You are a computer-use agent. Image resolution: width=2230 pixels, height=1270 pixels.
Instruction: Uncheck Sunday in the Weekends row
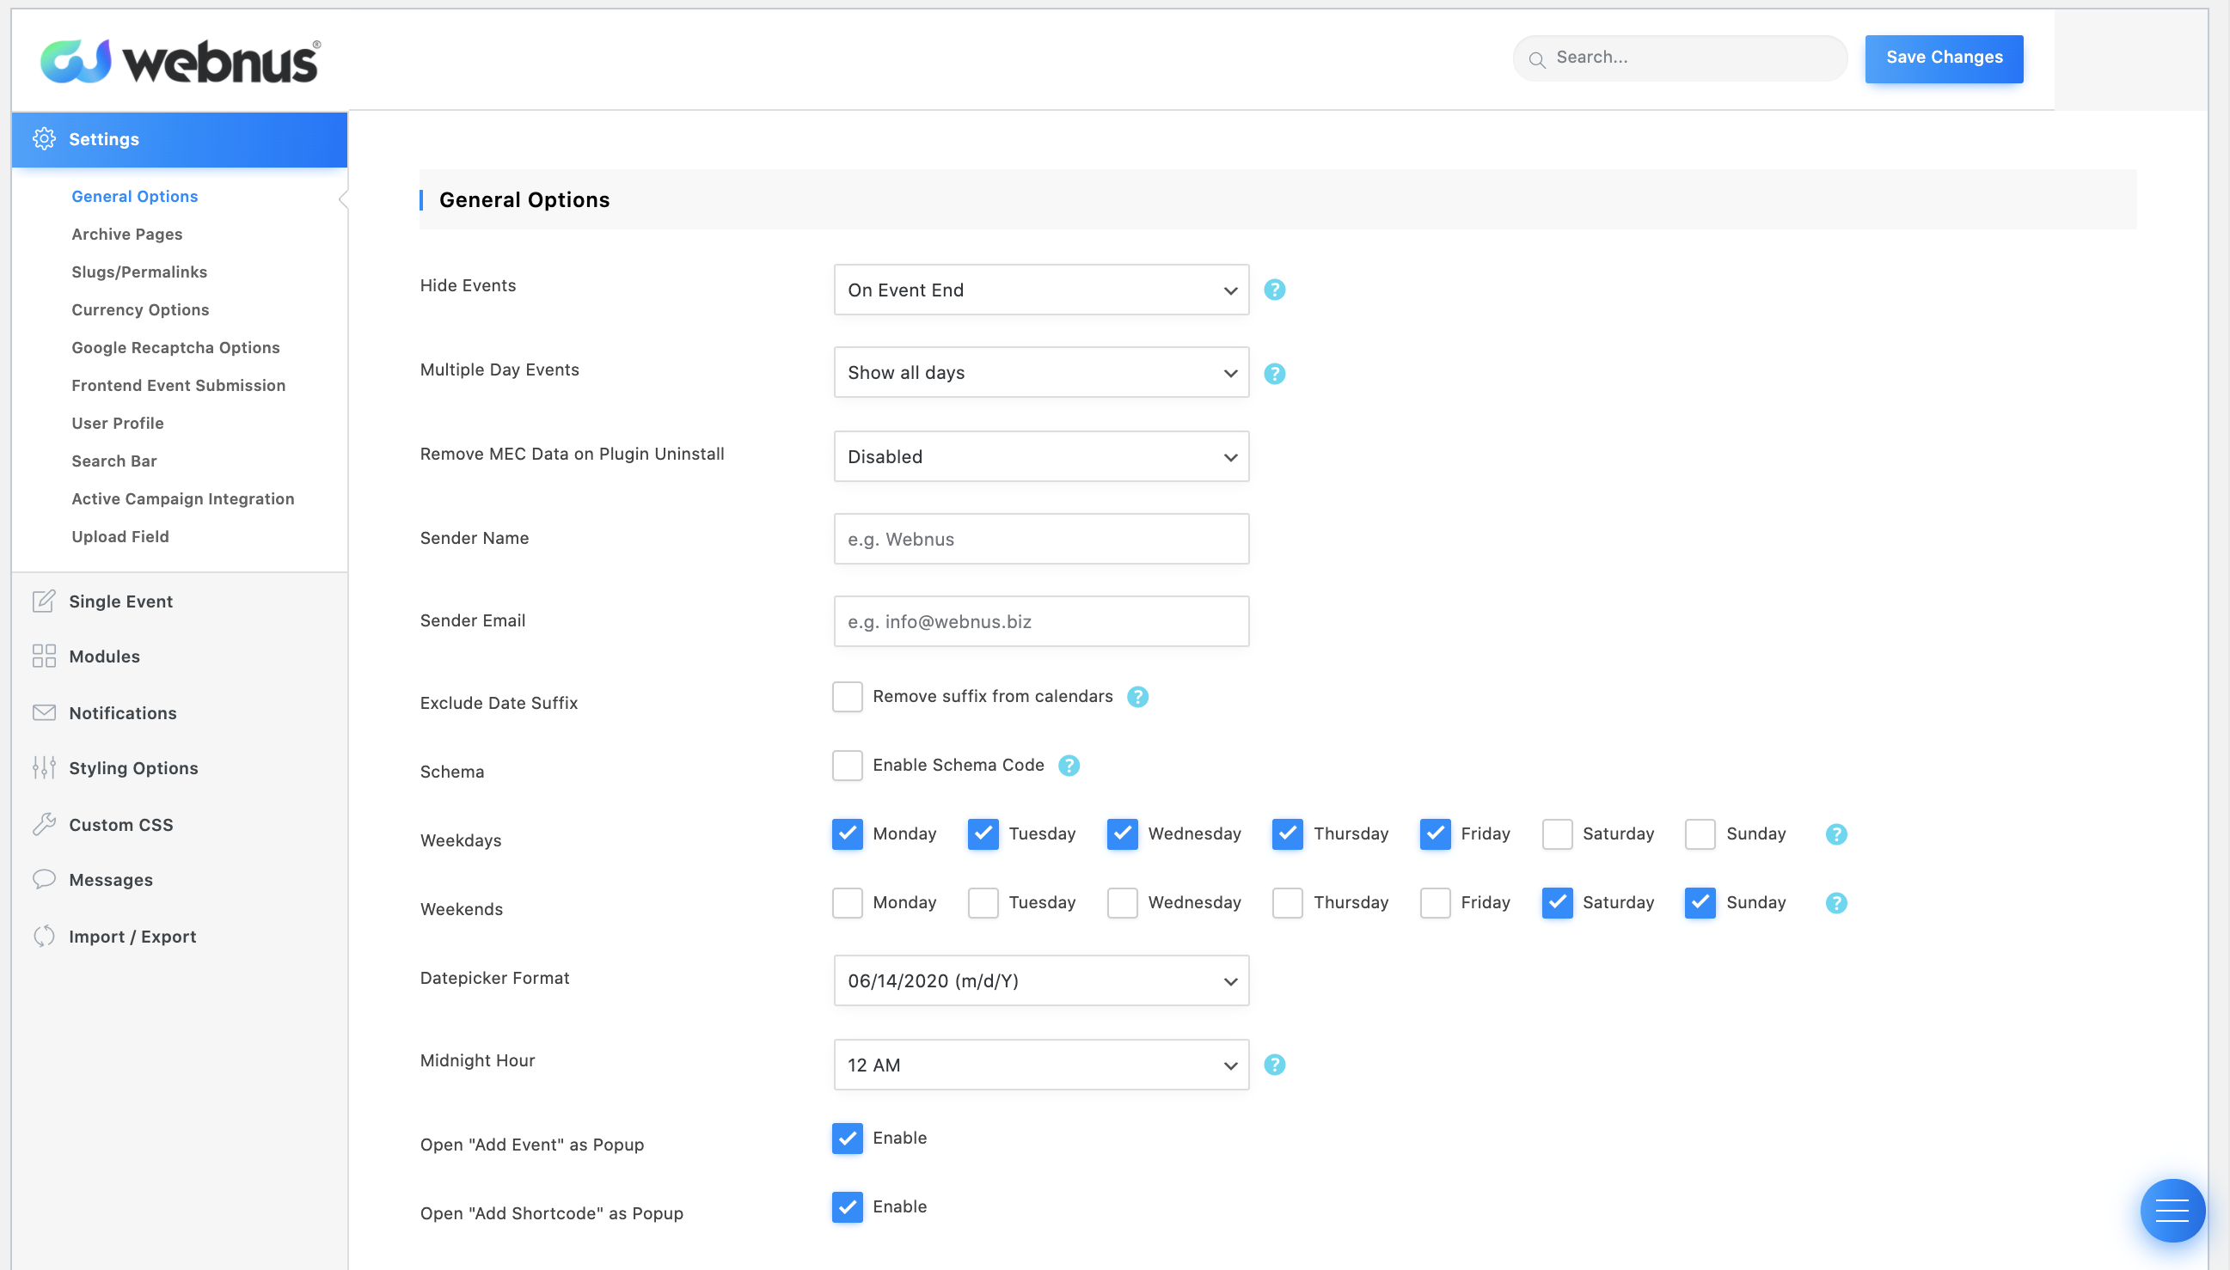click(x=1700, y=903)
